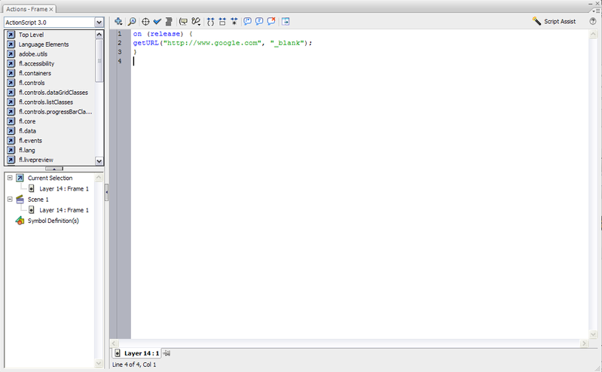Click the Current Selection label
This screenshot has width=602, height=372.
pos(50,178)
